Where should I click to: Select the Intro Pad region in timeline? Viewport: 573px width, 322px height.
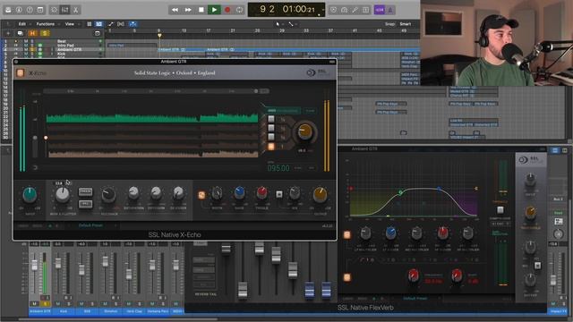click(132, 46)
